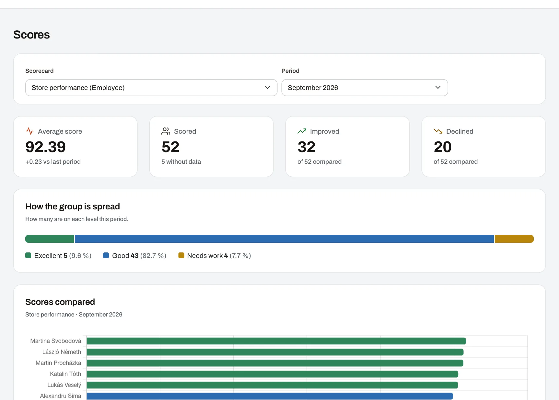The height and width of the screenshot is (400, 559).
Task: Click Martina Svobodová's score bar
Action: 276,341
